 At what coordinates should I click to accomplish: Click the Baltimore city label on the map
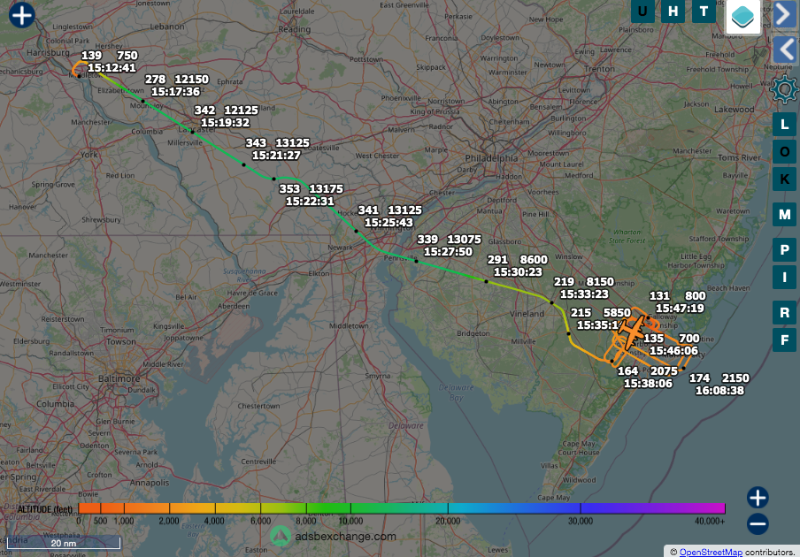(119, 378)
